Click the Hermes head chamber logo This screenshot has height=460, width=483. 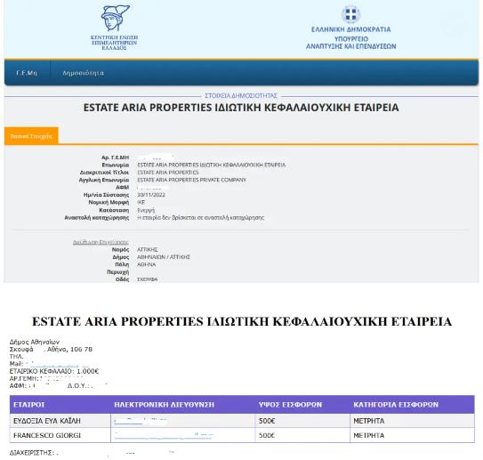116,18
